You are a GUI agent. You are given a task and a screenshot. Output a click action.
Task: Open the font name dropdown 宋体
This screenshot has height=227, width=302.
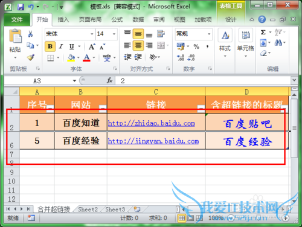pos(92,34)
